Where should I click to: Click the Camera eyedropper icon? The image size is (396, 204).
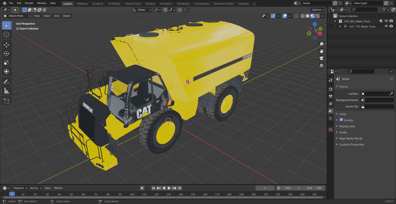[x=391, y=94]
